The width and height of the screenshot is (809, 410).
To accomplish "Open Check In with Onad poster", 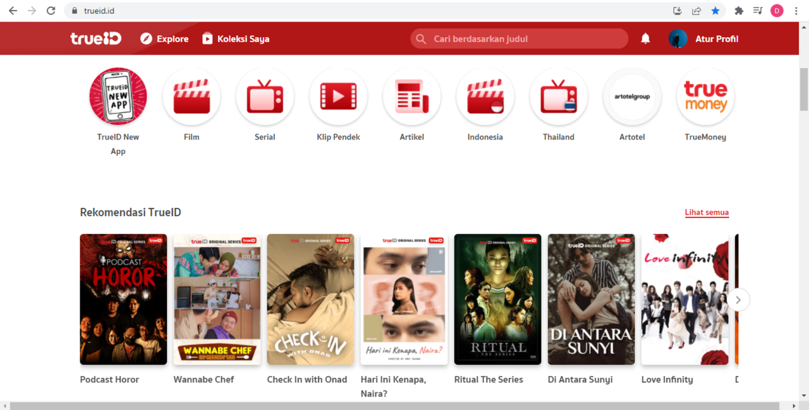I will 310,299.
